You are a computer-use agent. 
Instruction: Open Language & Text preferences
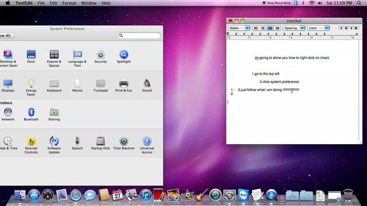(77, 58)
